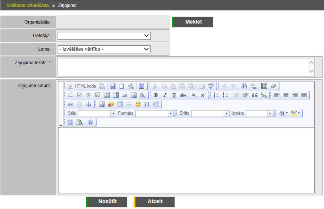Click the Bold formatting icon
This screenshot has width=324, height=209.
(x=156, y=95)
